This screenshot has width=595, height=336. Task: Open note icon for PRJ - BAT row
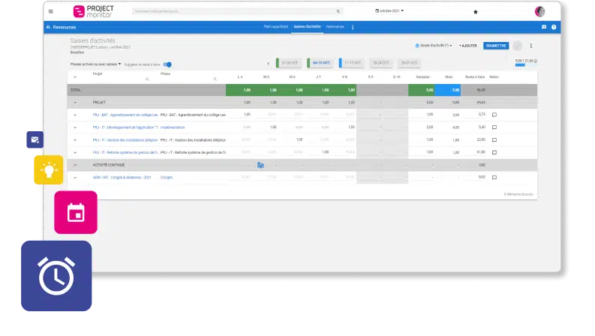point(494,115)
